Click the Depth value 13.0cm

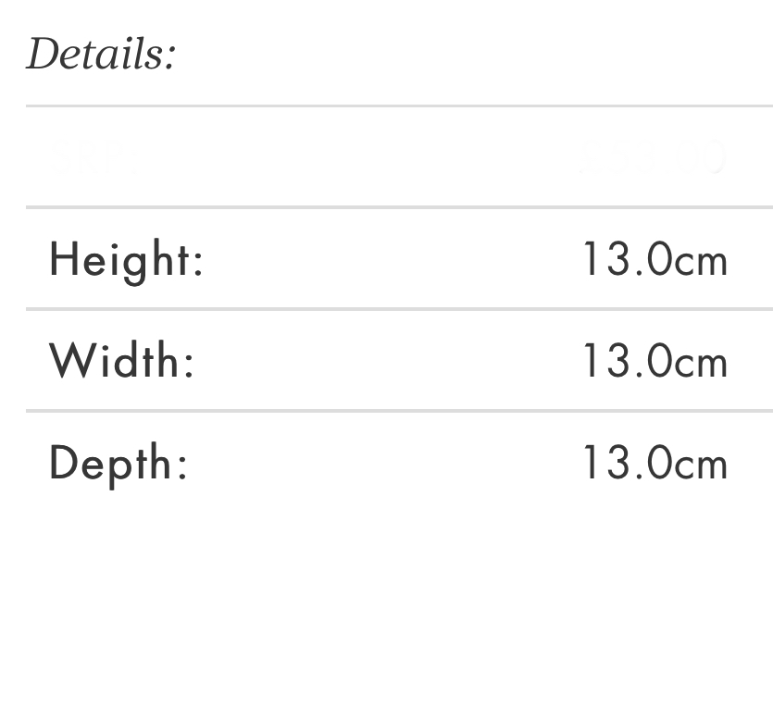pyautogui.click(x=654, y=462)
